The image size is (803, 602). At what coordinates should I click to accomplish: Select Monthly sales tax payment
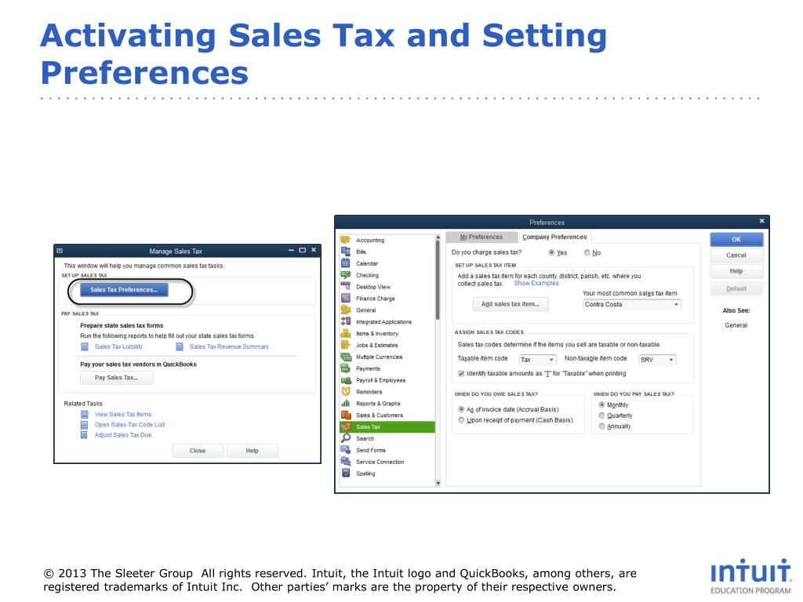tap(601, 405)
